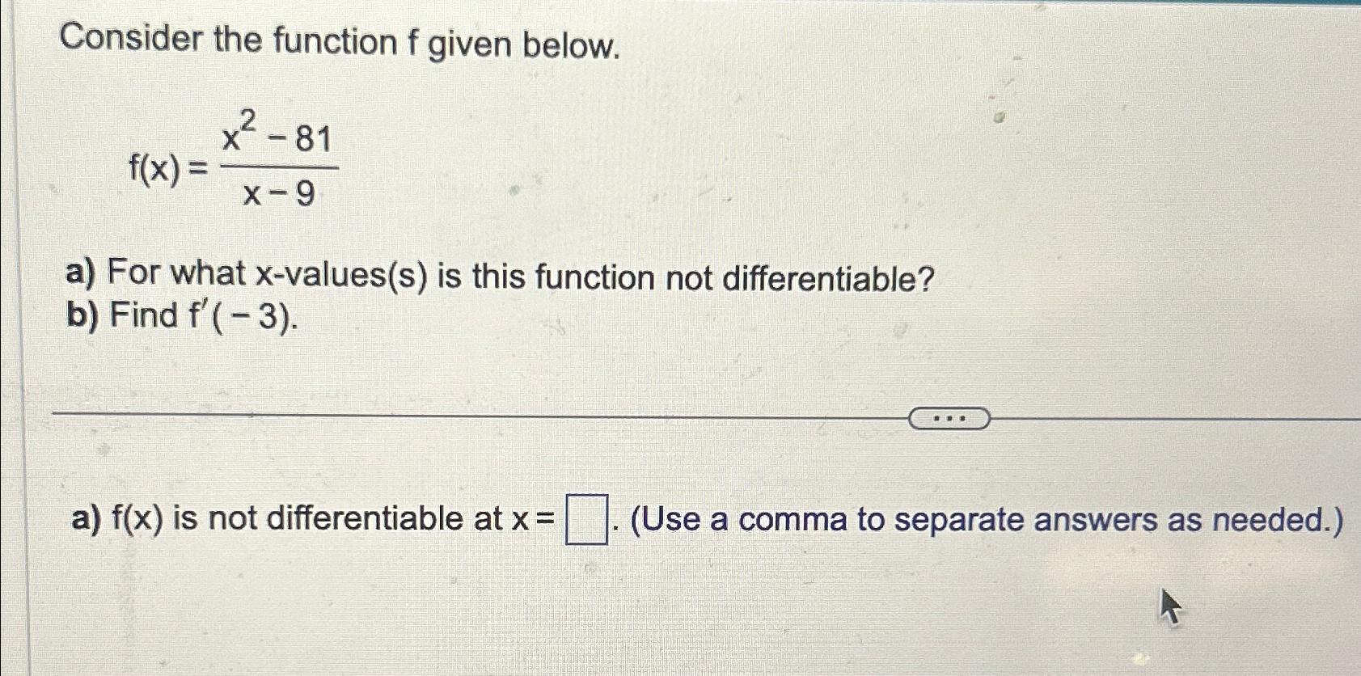Expand the collapsed section via the pill button
1361x676 pixels.
[x=949, y=416]
